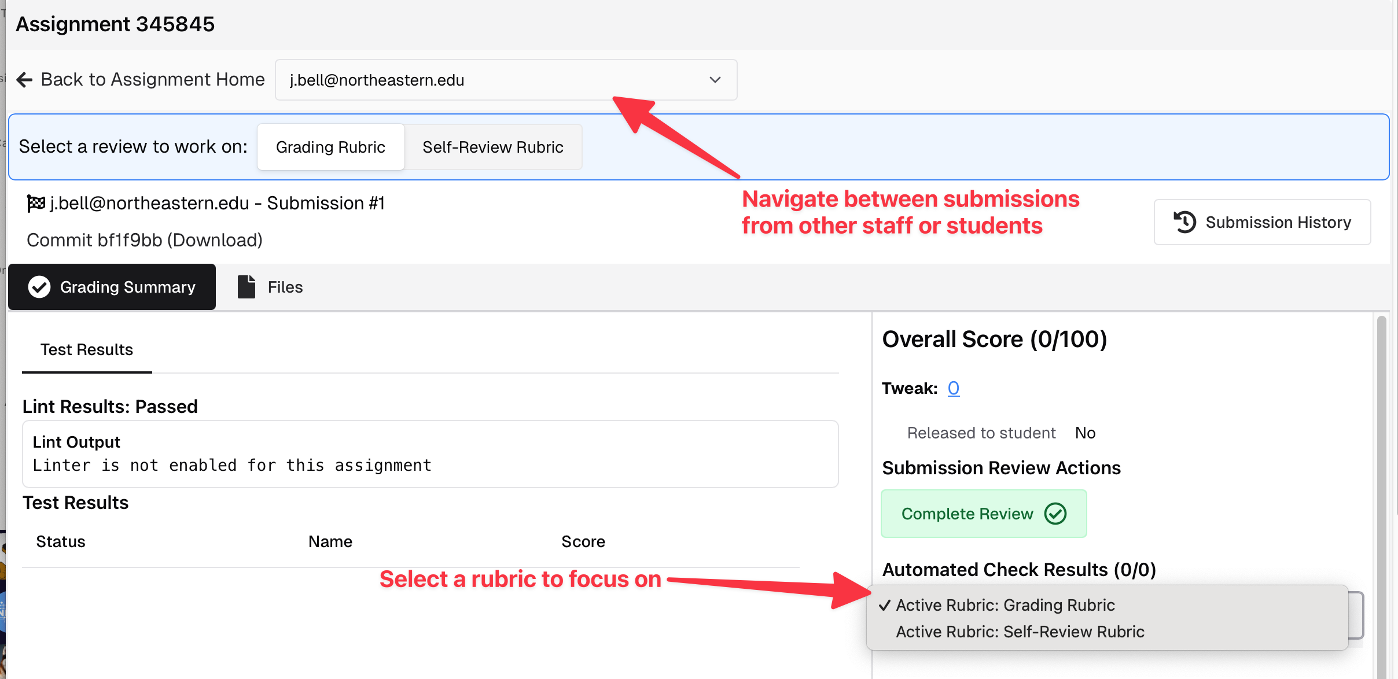
Task: Select Active Rubric: Self-Review Rubric option
Action: click(1020, 631)
